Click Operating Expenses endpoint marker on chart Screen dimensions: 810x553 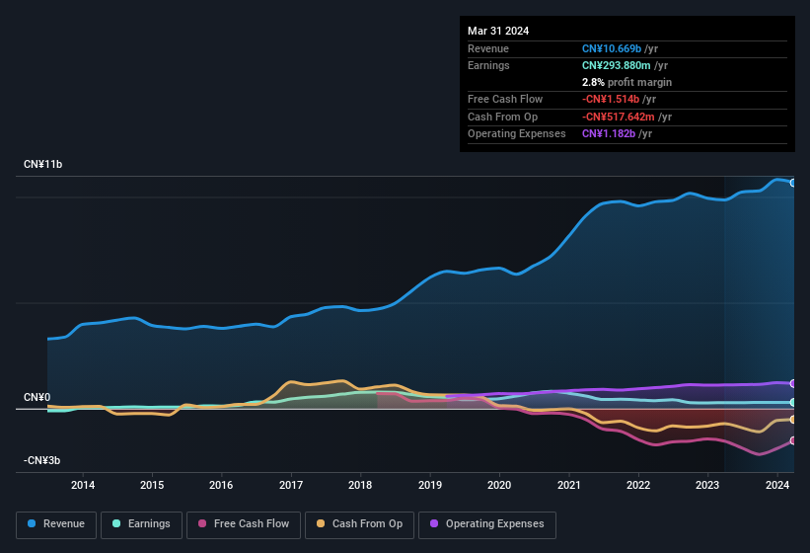(x=792, y=383)
